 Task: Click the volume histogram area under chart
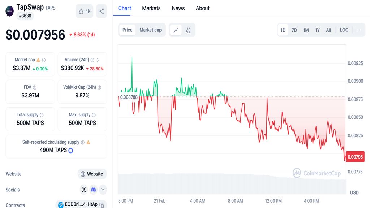(x=232, y=184)
